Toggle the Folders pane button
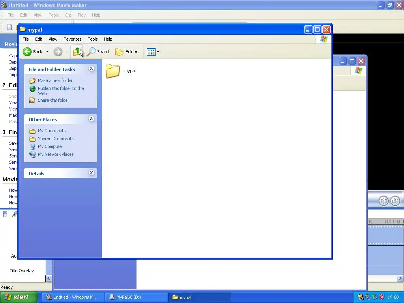The image size is (404, 303). click(127, 52)
